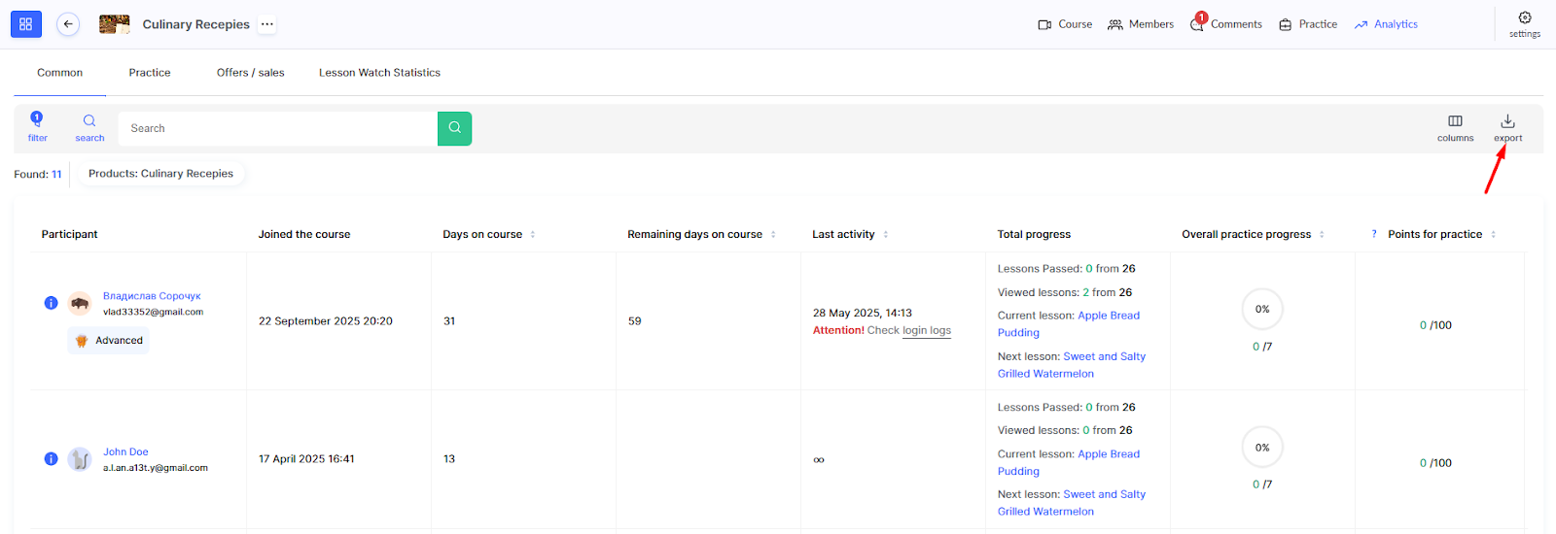This screenshot has height=534, width=1556.
Task: Open the filter panel icon
Action: pyautogui.click(x=37, y=127)
